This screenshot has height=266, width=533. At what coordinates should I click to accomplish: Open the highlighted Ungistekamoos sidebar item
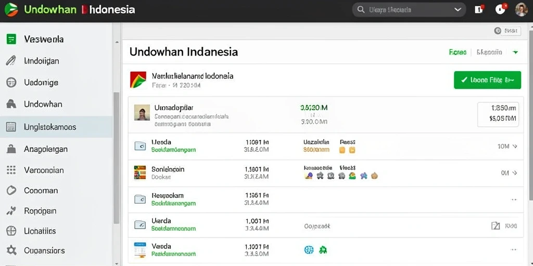pyautogui.click(x=56, y=127)
